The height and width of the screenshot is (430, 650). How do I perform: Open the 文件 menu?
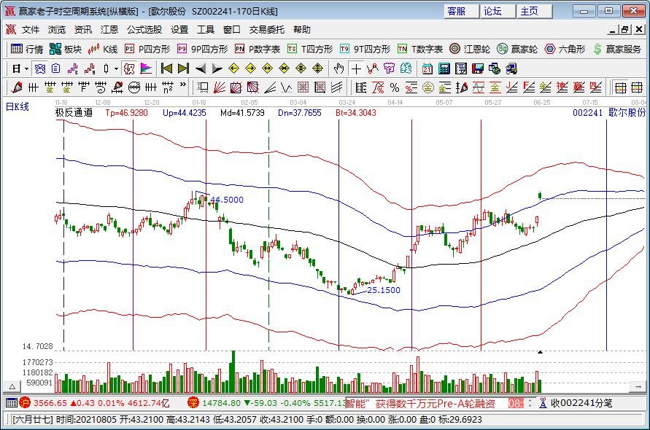click(31, 30)
